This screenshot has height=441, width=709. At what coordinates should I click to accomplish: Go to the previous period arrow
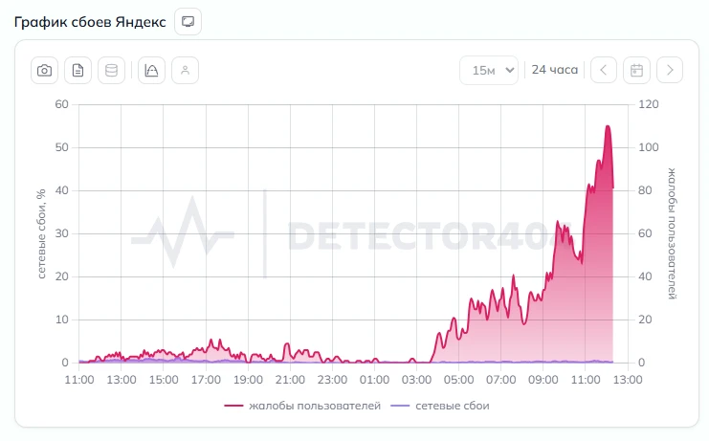click(603, 70)
